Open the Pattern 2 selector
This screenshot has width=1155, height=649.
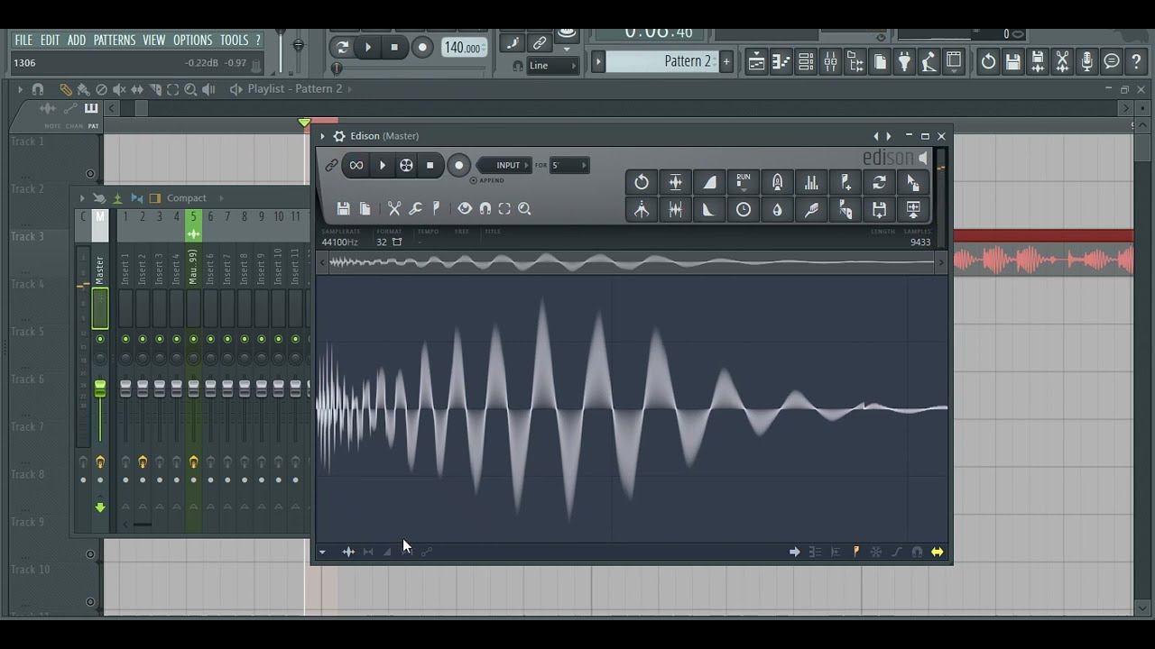(663, 61)
